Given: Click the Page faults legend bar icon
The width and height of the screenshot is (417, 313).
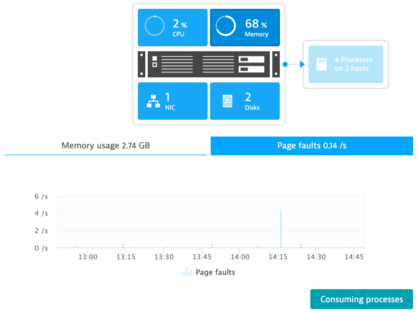Looking at the screenshot, I should tap(188, 272).
